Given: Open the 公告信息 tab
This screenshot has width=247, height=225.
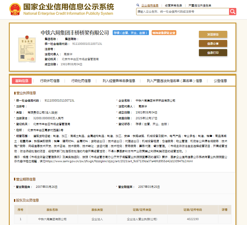Looking at the screenshot, I should pos(220,81).
